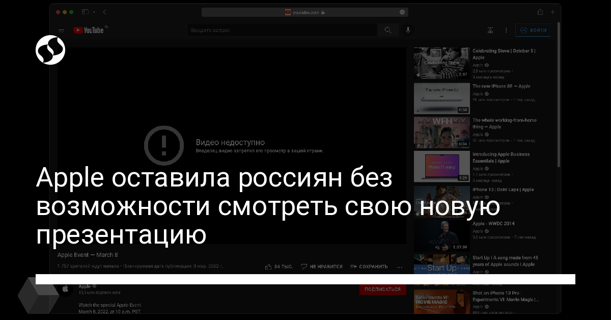Screen dimensions: 611x320
Task: Open more actions ellipsis below the video
Action: pyautogui.click(x=400, y=266)
